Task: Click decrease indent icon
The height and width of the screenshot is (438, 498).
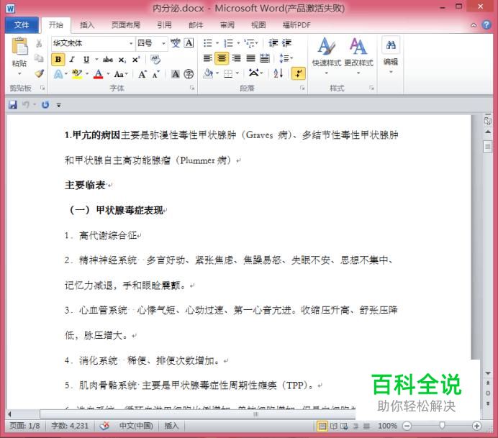Action: pos(273,43)
